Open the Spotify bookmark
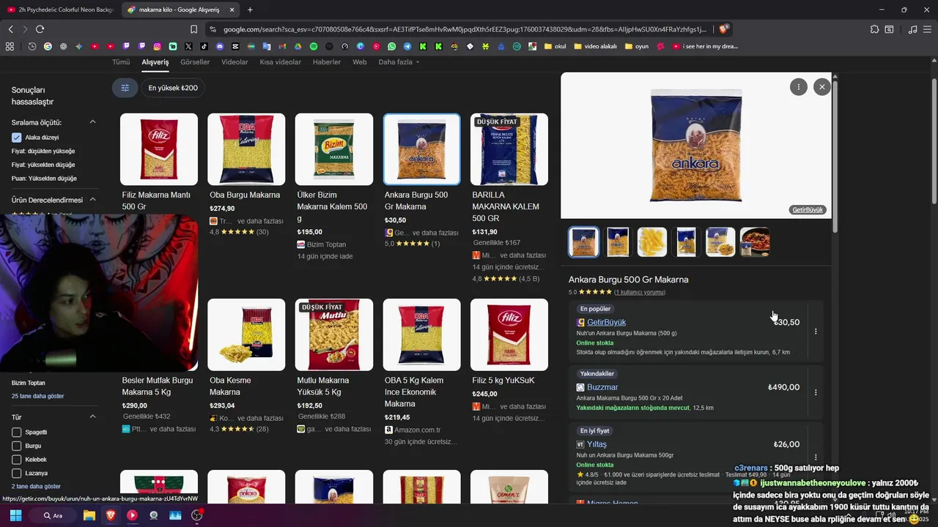The height and width of the screenshot is (527, 938). tap(314, 46)
